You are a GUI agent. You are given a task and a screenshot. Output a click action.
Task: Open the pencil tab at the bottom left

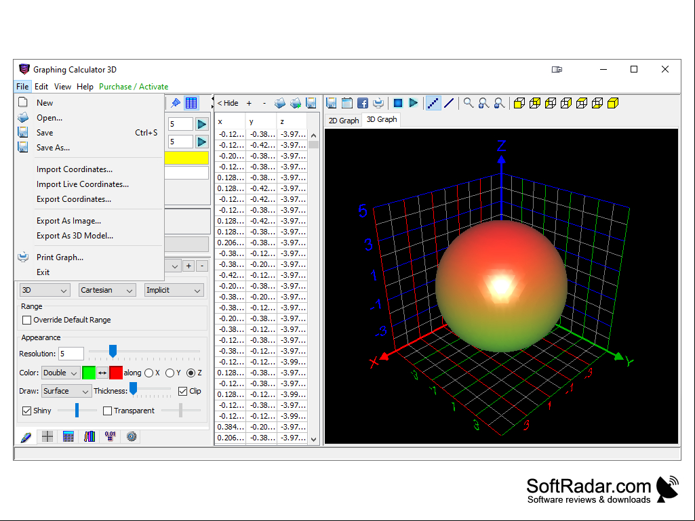click(26, 437)
